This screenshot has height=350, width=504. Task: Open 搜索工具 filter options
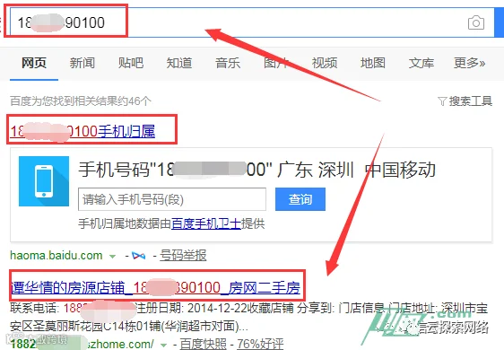pos(471,101)
